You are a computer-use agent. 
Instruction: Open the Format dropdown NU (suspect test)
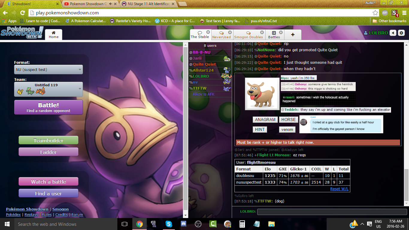click(49, 69)
